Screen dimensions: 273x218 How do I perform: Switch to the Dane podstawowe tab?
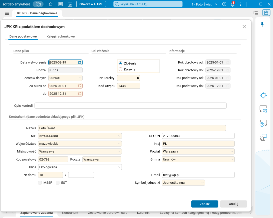click(23, 36)
